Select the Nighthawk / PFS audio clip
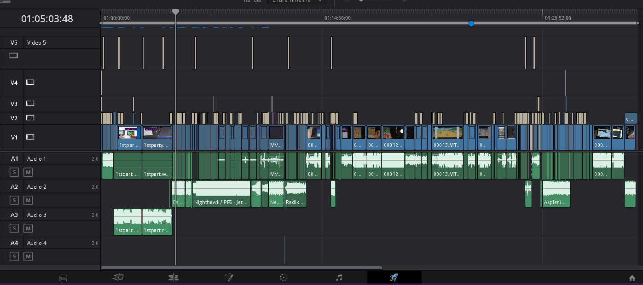Screen dimensions: 643x285 point(221,194)
